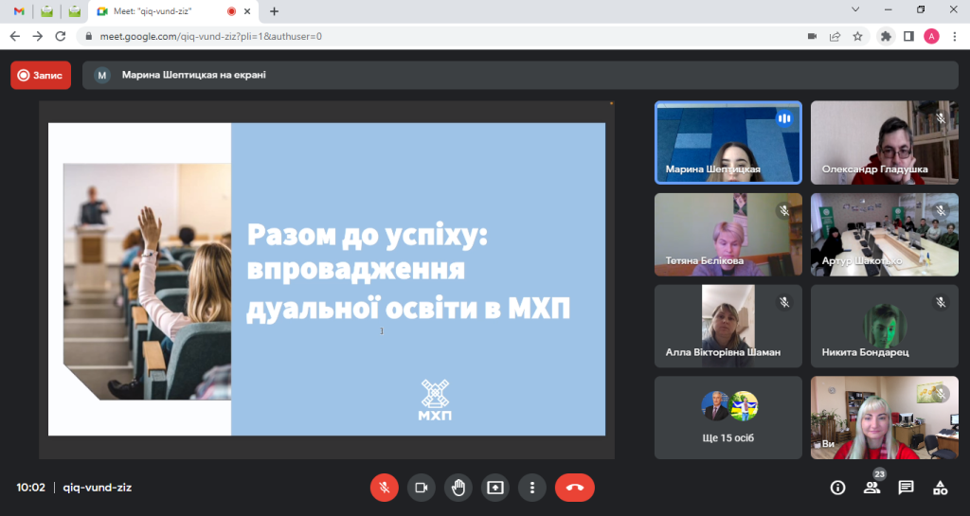Switch to the Gmail tab
970x516 pixels.
[x=19, y=11]
